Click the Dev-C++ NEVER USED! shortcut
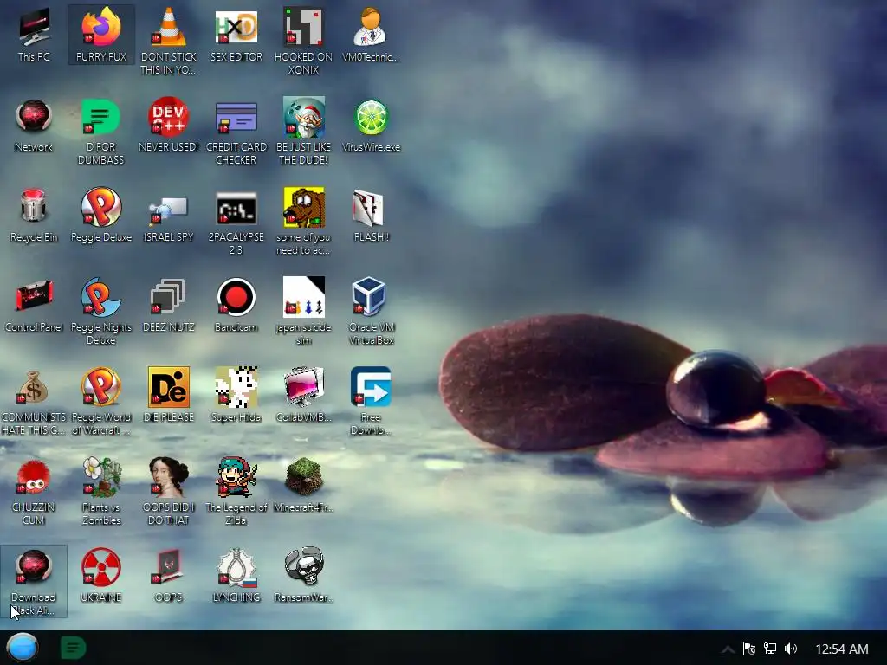Screen dimensions: 887x665 169,126
